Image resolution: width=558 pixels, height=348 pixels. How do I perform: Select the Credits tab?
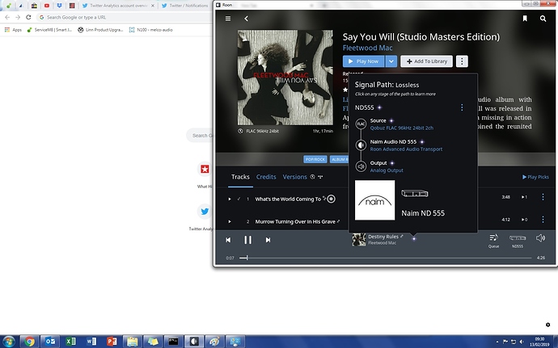pos(266,177)
